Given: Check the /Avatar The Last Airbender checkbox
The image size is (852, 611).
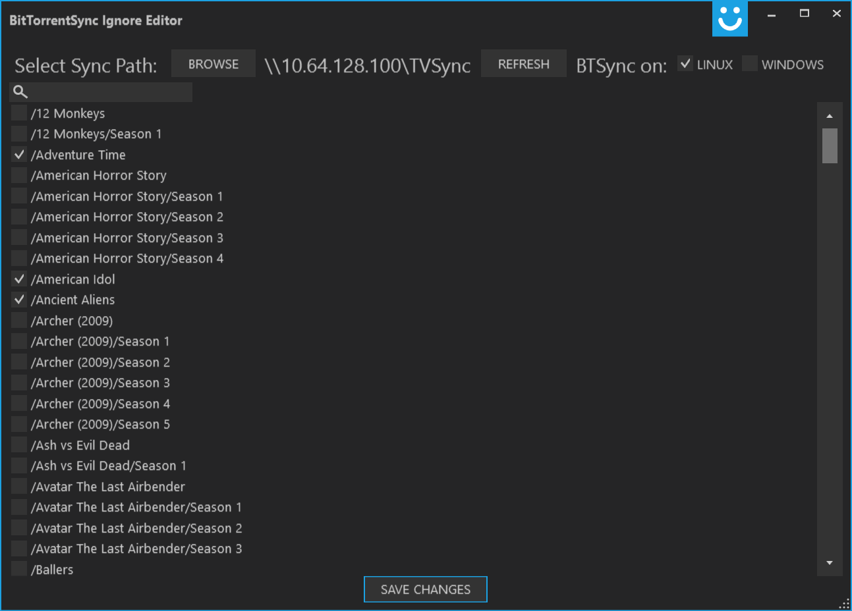Looking at the screenshot, I should tap(19, 487).
